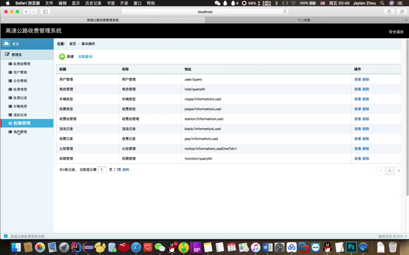This screenshot has width=409, height=255.
Task: Open Safari compass icon in the dock
Action: (x=136, y=247)
